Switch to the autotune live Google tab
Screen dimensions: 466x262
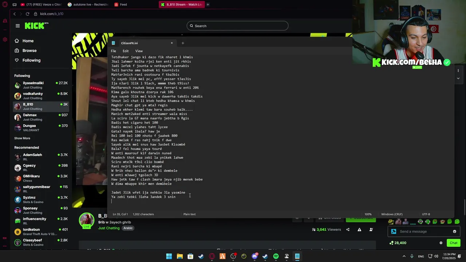click(88, 4)
